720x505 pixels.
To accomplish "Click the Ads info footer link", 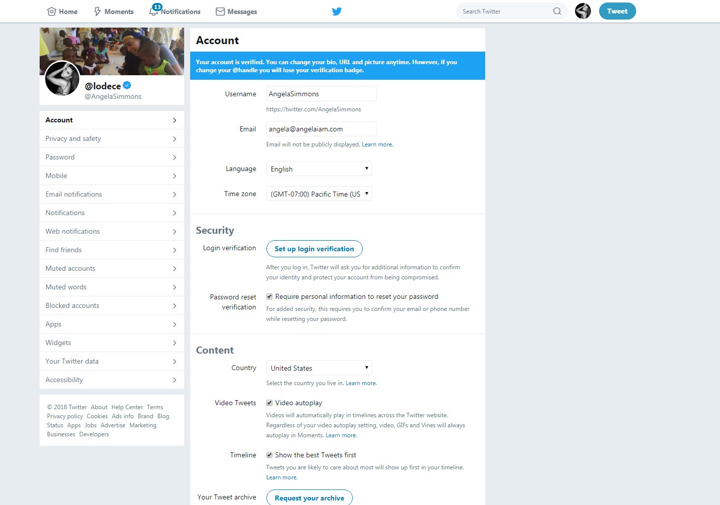I will point(123,416).
